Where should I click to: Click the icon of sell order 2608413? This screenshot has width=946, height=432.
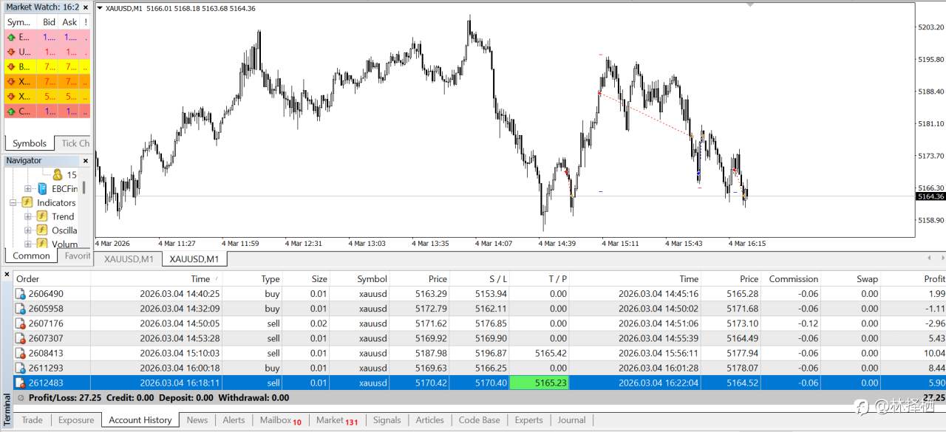tap(21, 353)
